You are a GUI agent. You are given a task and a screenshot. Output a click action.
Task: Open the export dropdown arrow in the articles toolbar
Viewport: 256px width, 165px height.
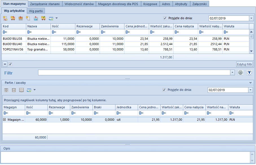pyautogui.click(x=57, y=18)
